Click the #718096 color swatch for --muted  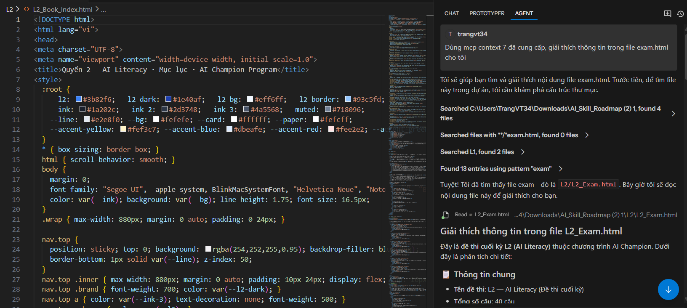pos(328,109)
